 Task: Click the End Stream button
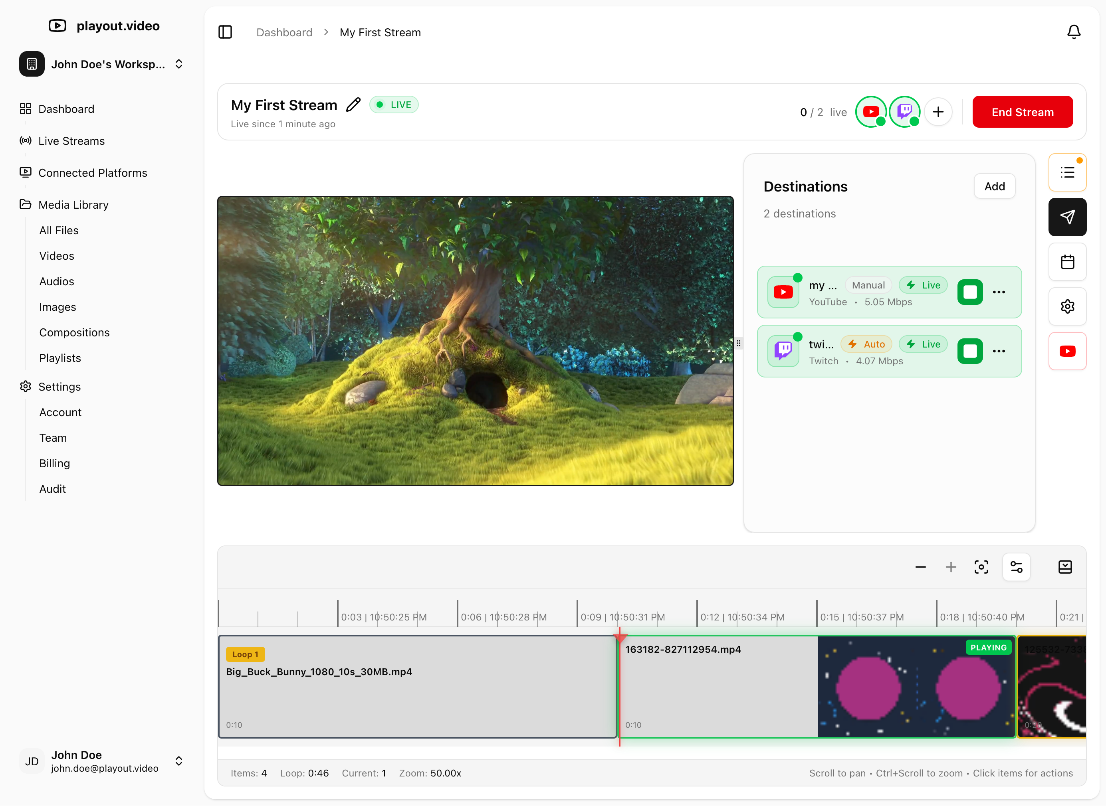pyautogui.click(x=1022, y=112)
